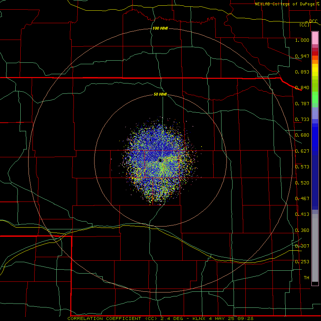Select the 0.840 scale value
Image resolution: width=321 pixels, height=321 pixels.
pos(302,88)
